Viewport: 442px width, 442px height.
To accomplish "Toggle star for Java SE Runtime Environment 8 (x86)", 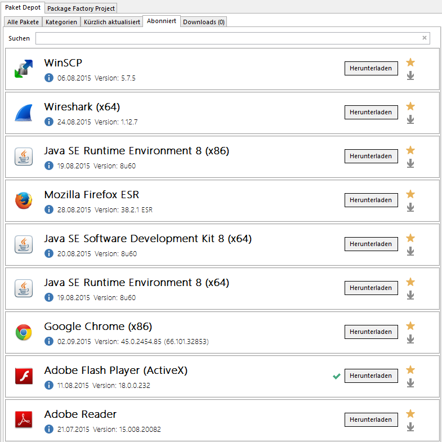I will point(410,150).
